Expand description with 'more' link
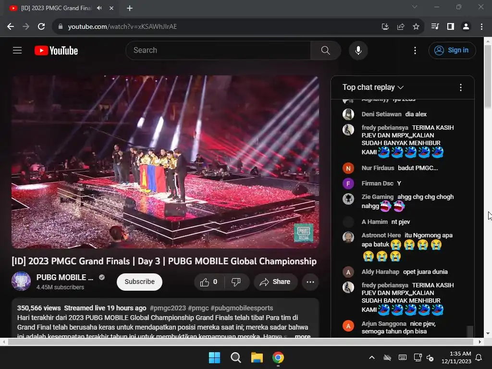Screen dimensions: 492x369 (303, 336)
